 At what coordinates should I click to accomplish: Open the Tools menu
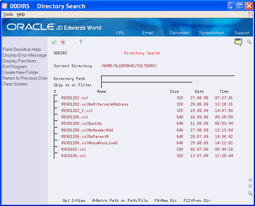8,14
